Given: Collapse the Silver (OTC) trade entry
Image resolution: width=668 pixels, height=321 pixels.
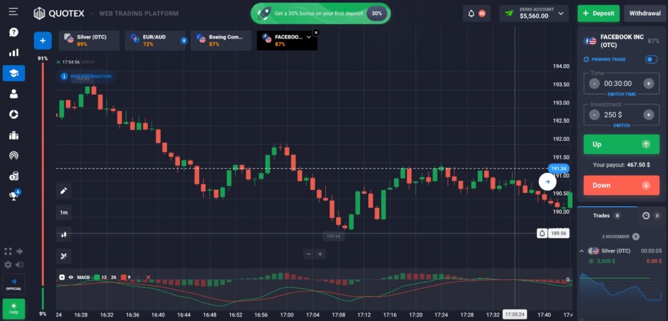Looking at the screenshot, I should (x=581, y=251).
